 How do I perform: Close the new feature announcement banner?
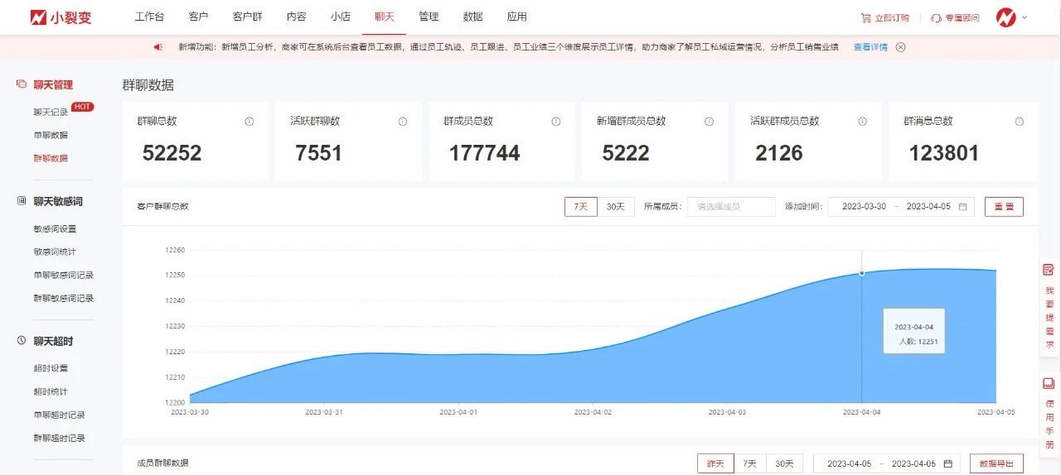tap(901, 47)
